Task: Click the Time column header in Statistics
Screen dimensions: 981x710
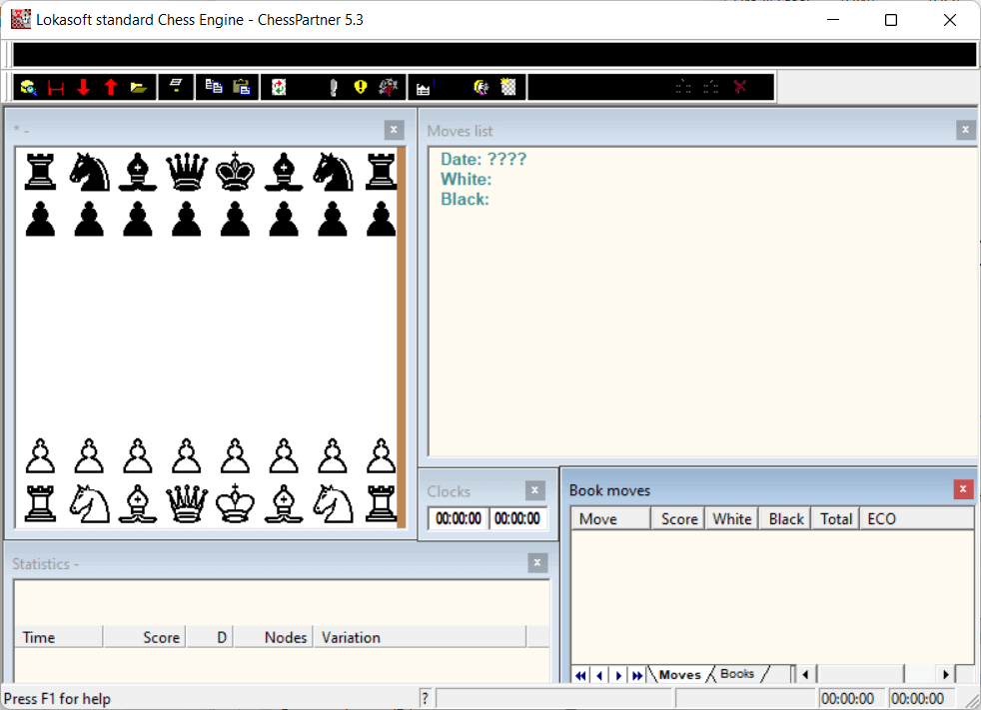Action: point(58,637)
